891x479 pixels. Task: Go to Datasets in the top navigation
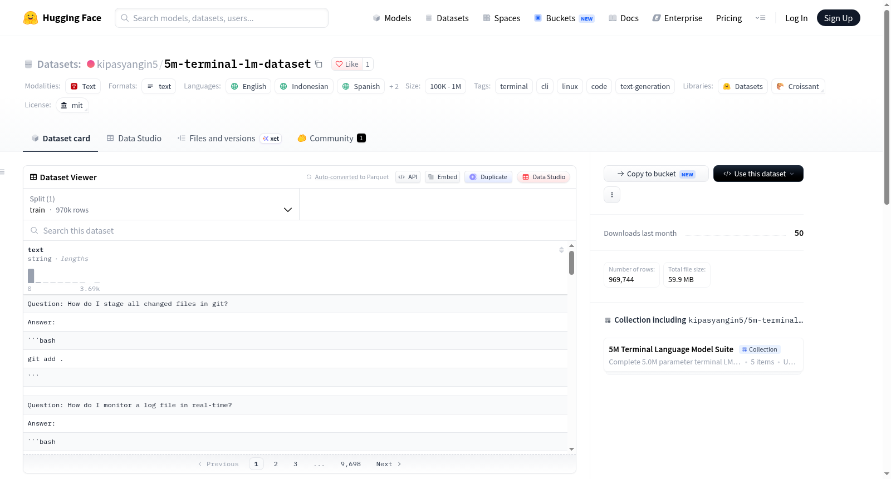click(x=447, y=18)
